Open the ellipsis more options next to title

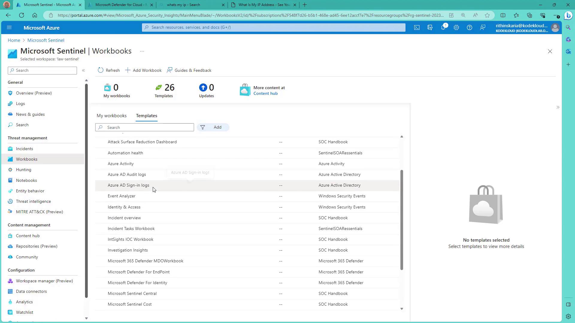pyautogui.click(x=142, y=51)
